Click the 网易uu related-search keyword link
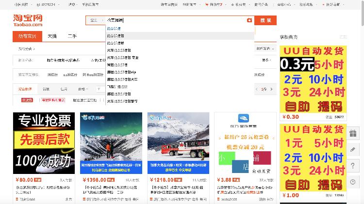This screenshot has width=364, height=204. pyautogui.click(x=93, y=75)
